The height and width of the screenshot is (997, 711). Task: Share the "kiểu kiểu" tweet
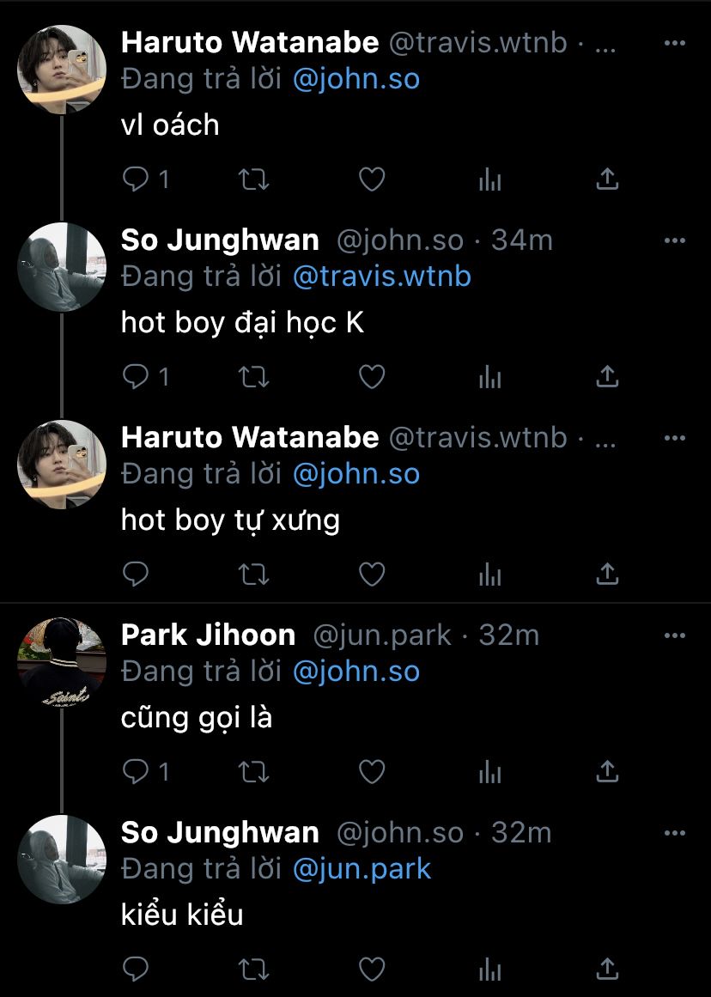[607, 970]
